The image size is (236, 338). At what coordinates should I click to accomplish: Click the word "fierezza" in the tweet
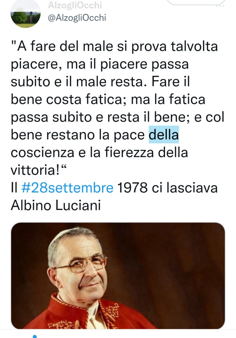129,152
